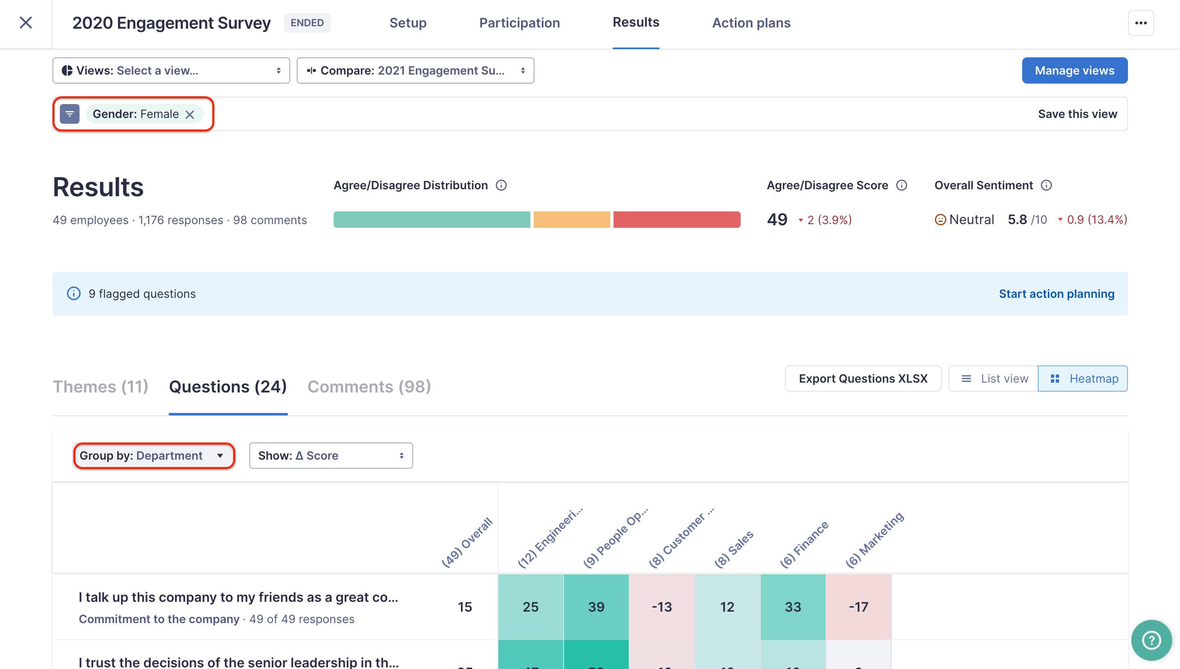Click the 5.8 /10 sentiment score
The image size is (1180, 669).
[x=1027, y=220]
